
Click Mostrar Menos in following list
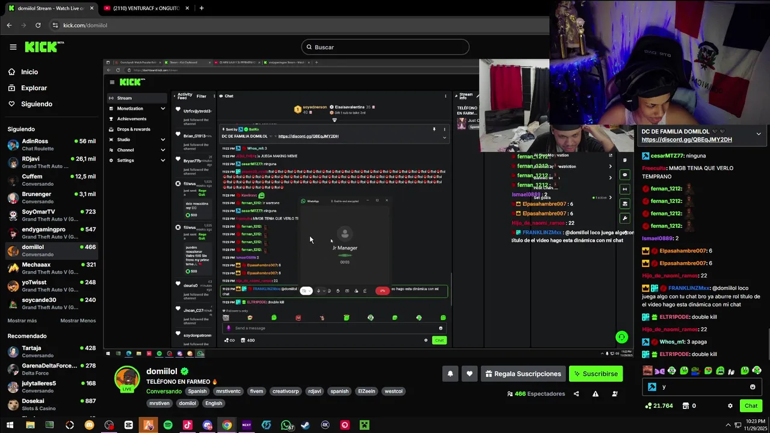(x=78, y=321)
